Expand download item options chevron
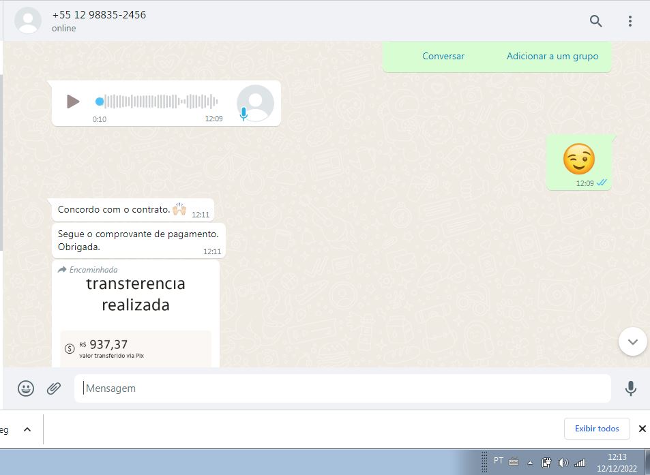Image resolution: width=650 pixels, height=475 pixels. (27, 429)
